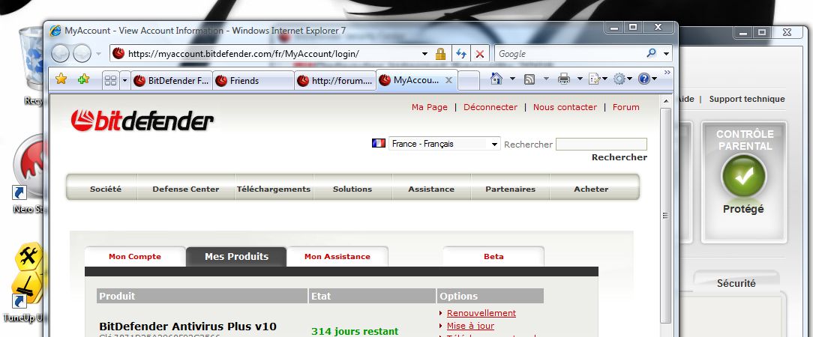The image size is (813, 337).
Task: Click the bold Rechercher search button
Action: point(619,157)
